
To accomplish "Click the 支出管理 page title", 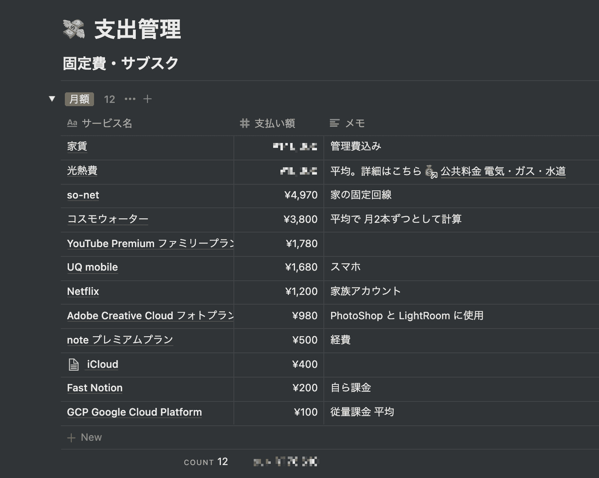I will point(138,30).
